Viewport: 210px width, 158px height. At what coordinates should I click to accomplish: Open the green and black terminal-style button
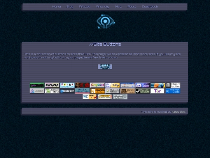coord(37,85)
